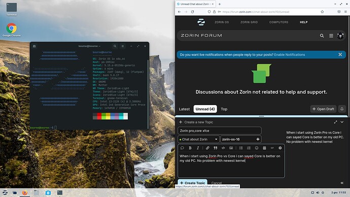Open Software store from the taskbar
This screenshot has width=350, height=197.
tap(48, 192)
